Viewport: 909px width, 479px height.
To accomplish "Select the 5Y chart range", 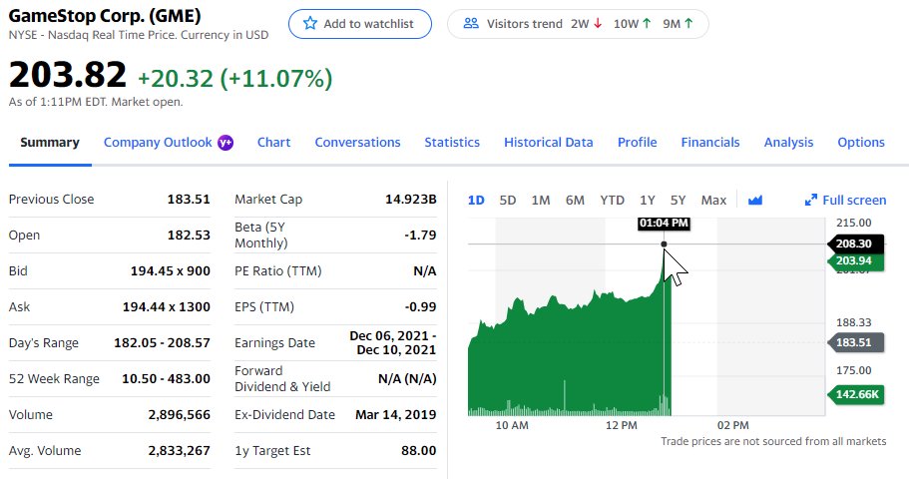I will 678,200.
